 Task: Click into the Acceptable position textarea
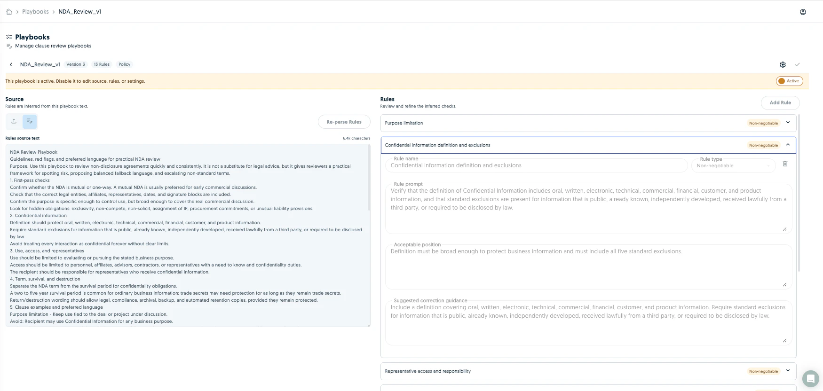click(x=588, y=267)
